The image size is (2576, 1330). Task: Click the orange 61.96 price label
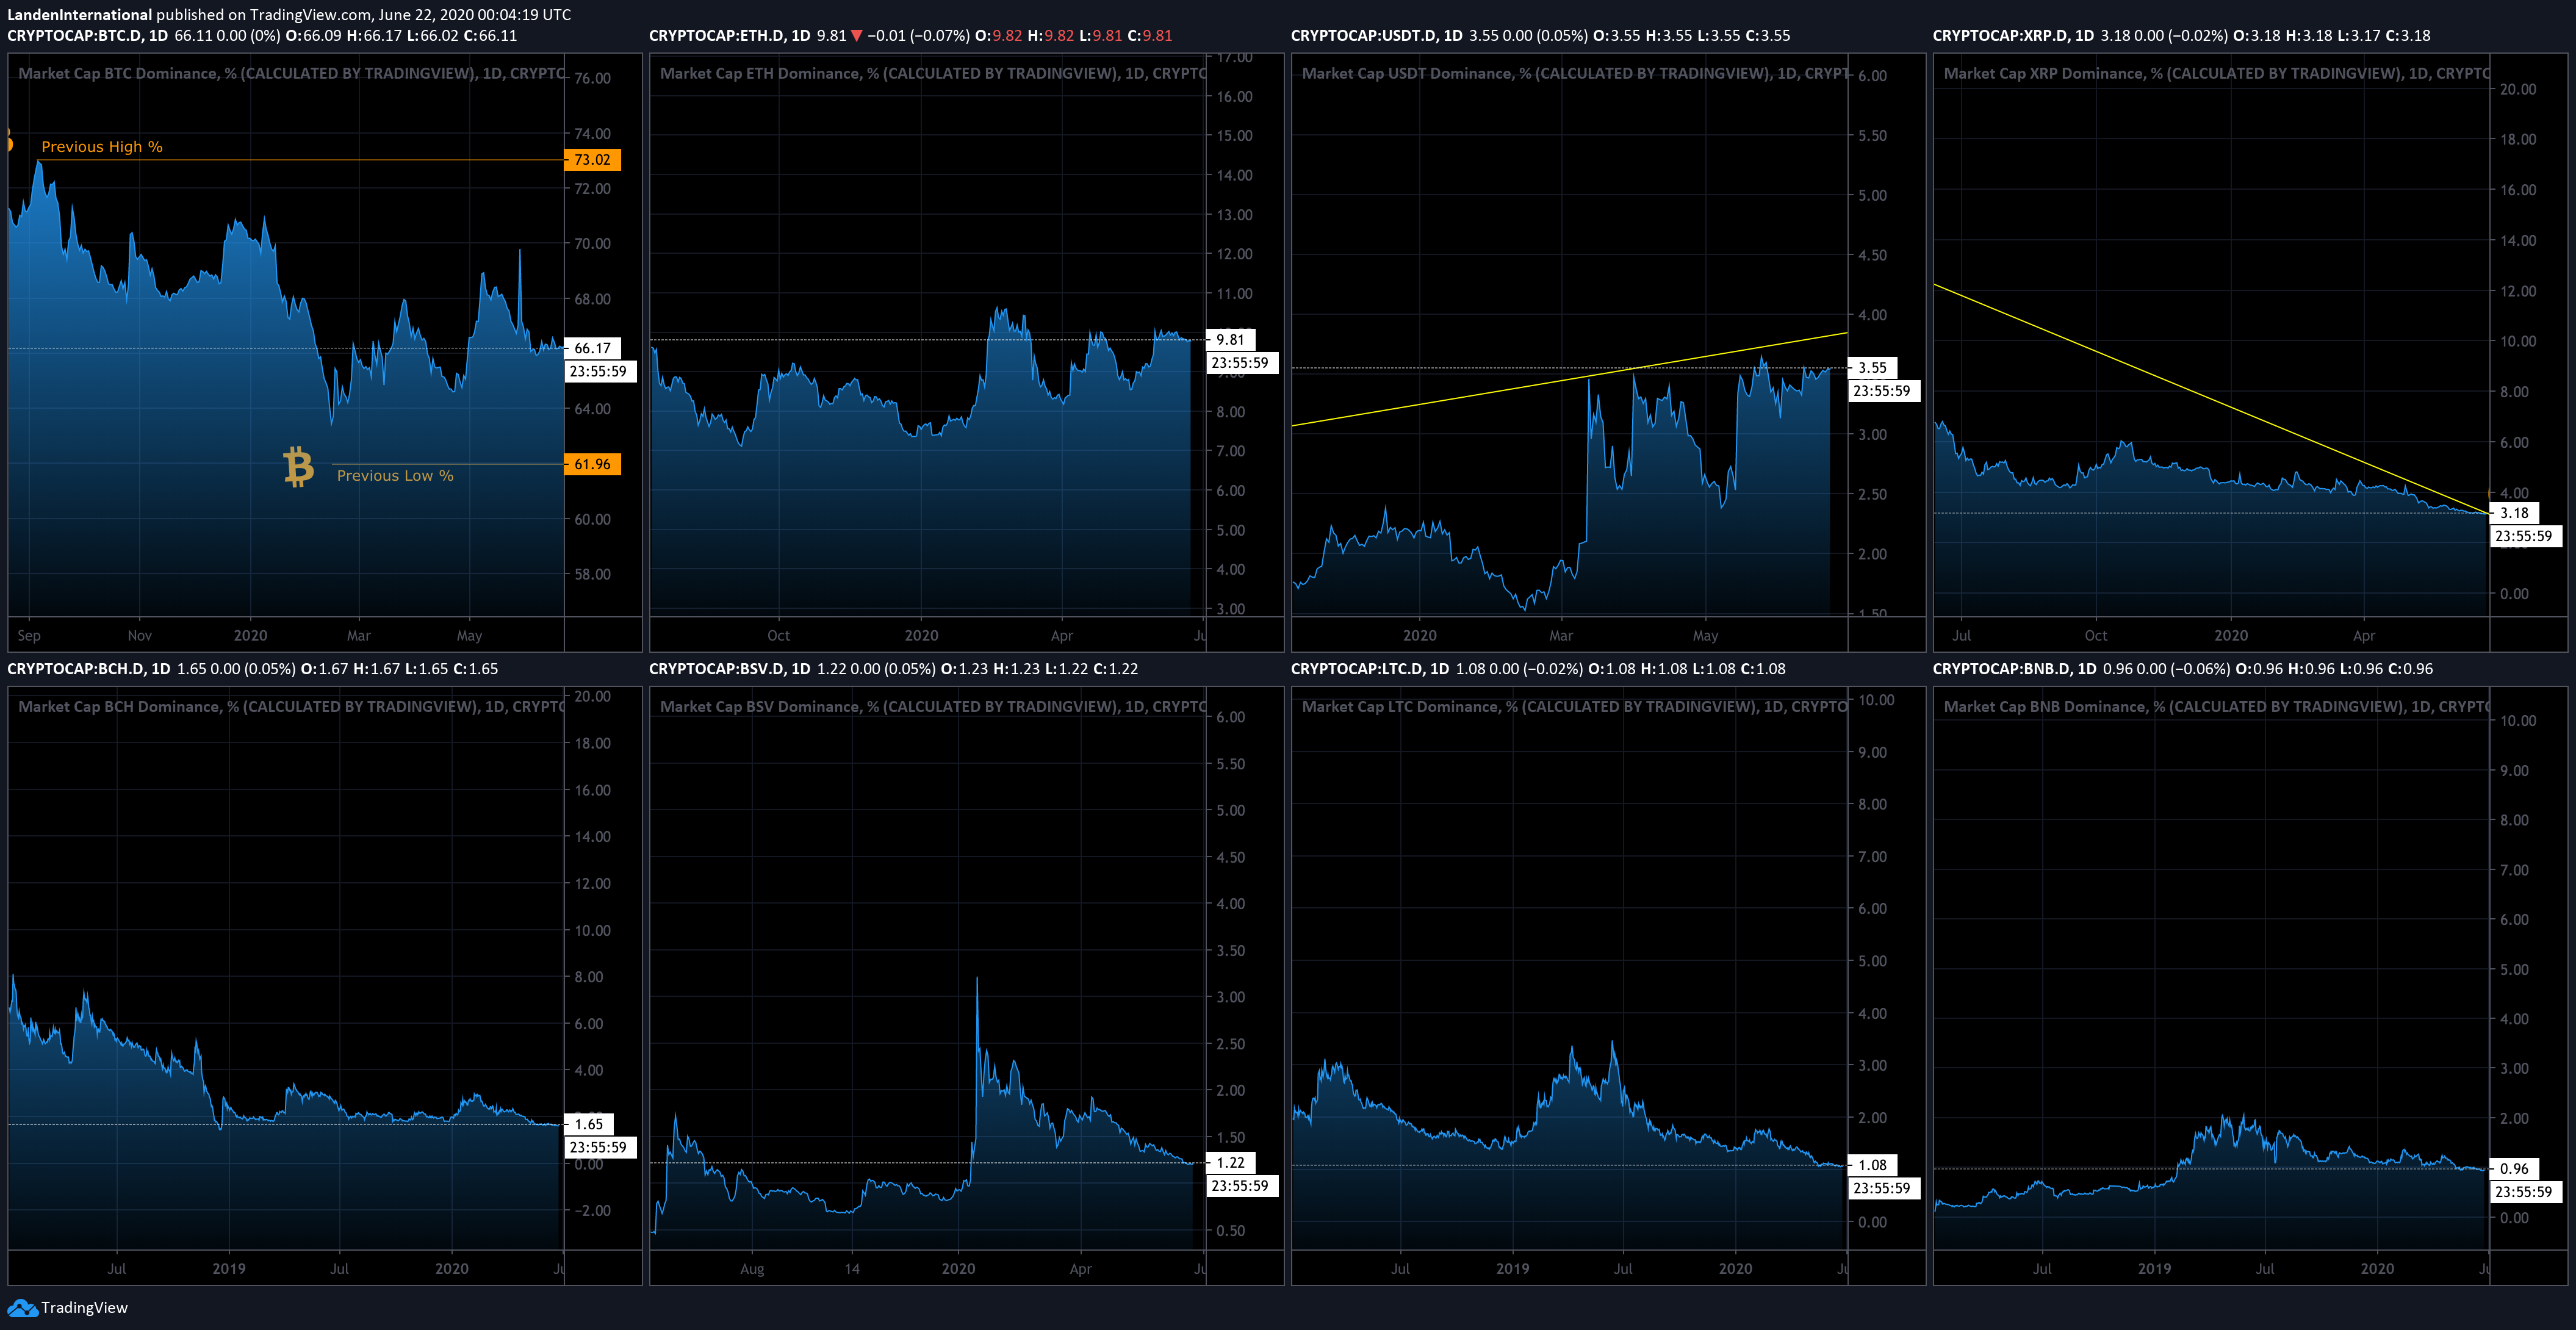[592, 464]
